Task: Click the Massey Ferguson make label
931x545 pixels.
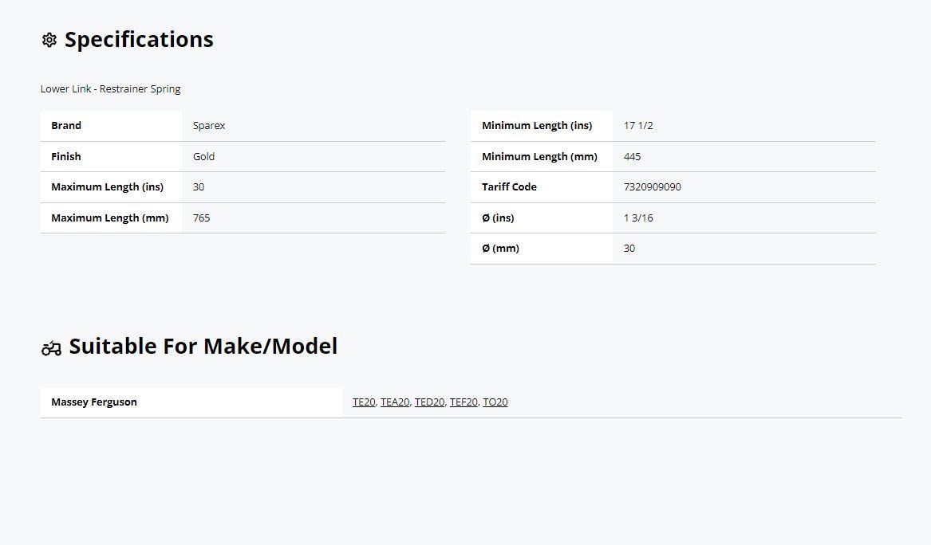Action: pyautogui.click(x=94, y=402)
